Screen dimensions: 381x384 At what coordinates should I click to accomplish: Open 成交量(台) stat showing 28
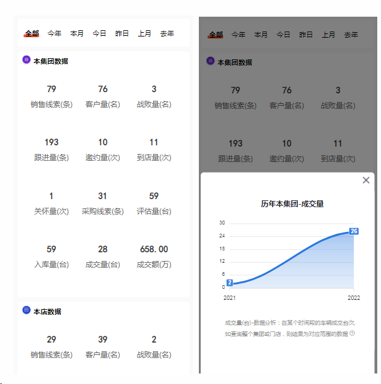[x=103, y=257]
